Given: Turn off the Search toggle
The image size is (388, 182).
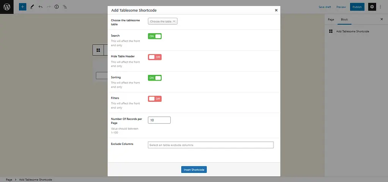Looking at the screenshot, I should tap(155, 36).
